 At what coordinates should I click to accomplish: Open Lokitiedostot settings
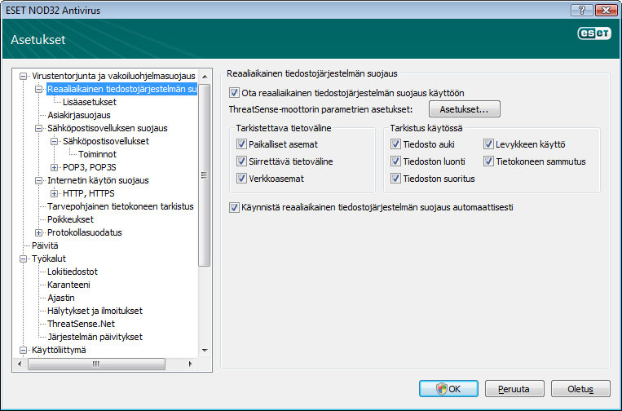point(73,272)
